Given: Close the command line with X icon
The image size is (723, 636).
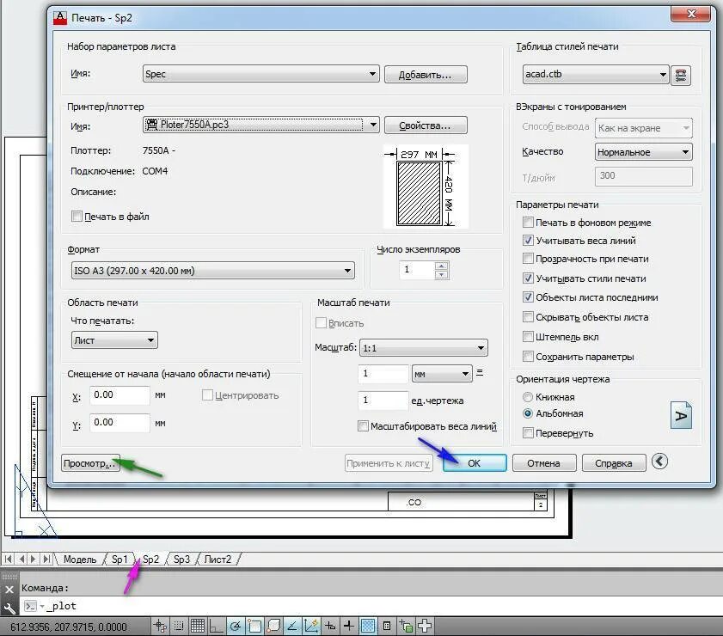Looking at the screenshot, I should pos(9,589).
